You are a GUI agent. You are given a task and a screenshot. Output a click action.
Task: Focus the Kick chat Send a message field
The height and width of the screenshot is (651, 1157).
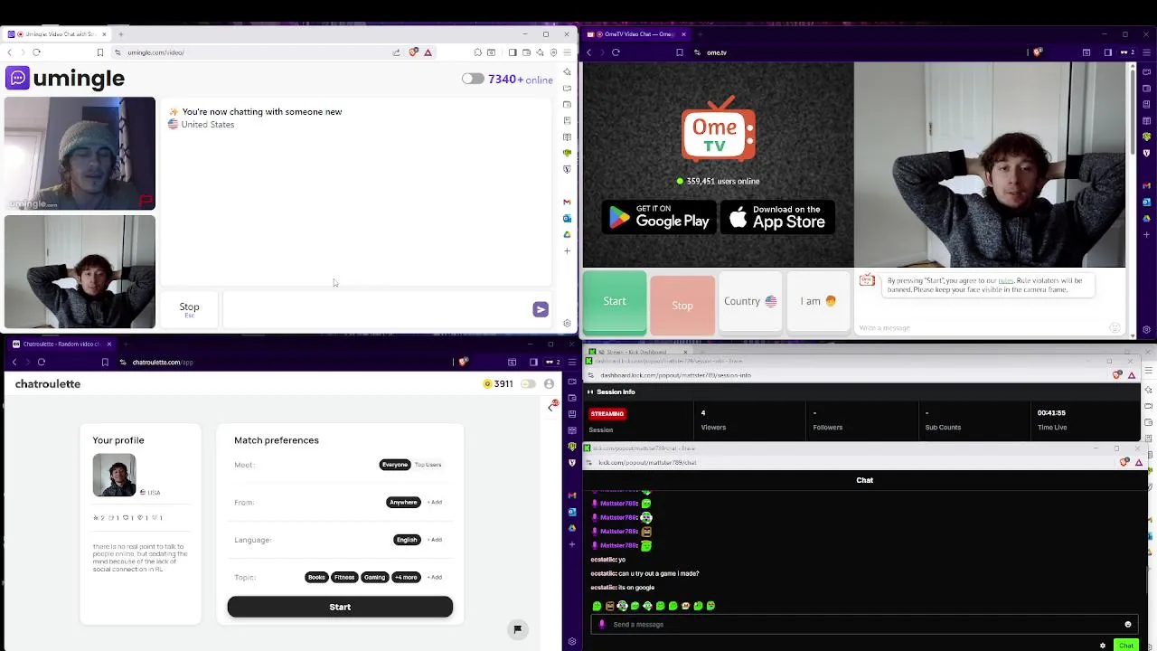[x=863, y=624]
